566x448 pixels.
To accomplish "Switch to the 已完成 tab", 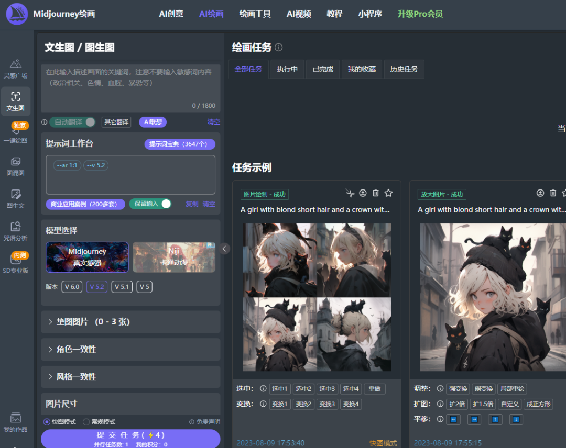I will tap(323, 69).
